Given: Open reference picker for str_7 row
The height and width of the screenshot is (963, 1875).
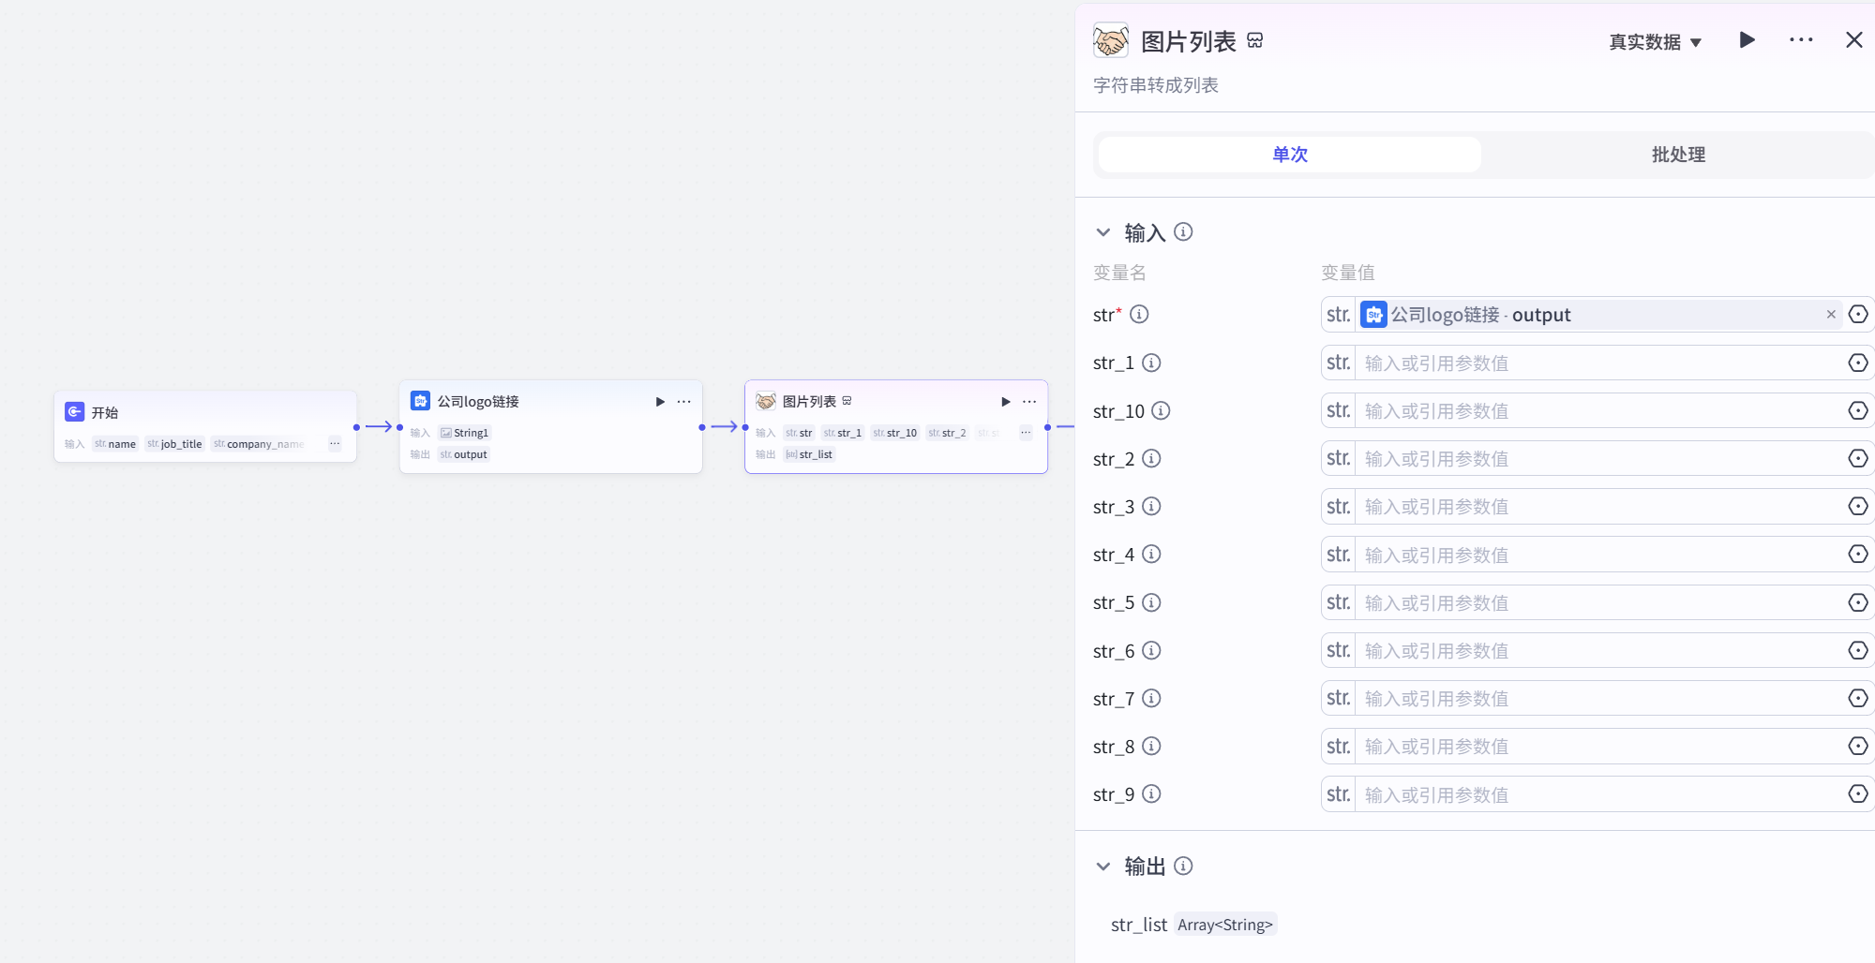Looking at the screenshot, I should pyautogui.click(x=1858, y=698).
